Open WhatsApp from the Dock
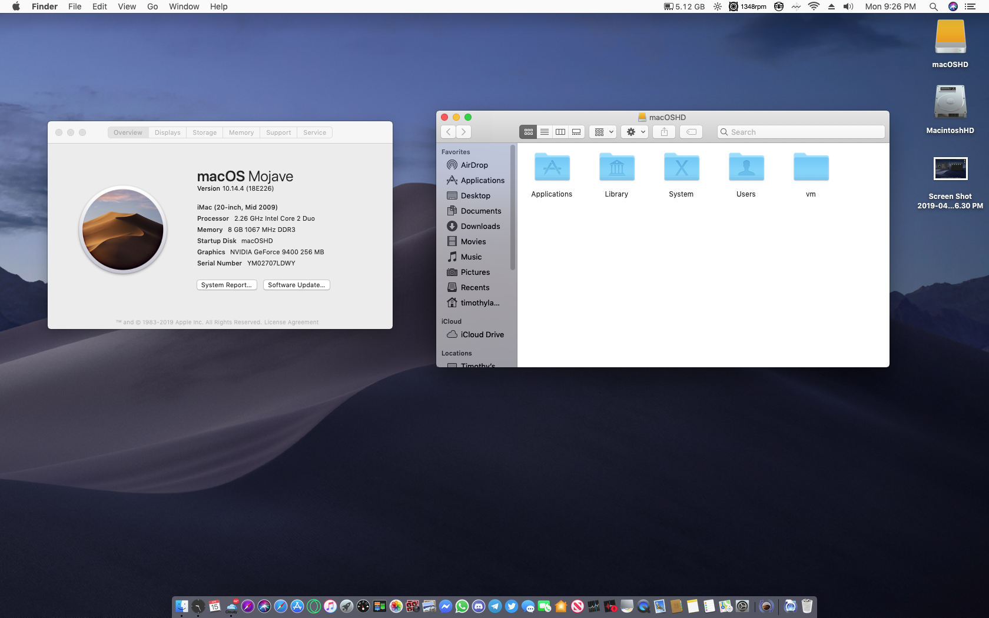The width and height of the screenshot is (989, 618). [x=462, y=606]
